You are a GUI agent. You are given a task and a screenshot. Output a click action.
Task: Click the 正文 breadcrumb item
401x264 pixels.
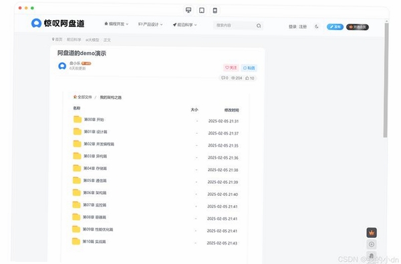(107, 40)
